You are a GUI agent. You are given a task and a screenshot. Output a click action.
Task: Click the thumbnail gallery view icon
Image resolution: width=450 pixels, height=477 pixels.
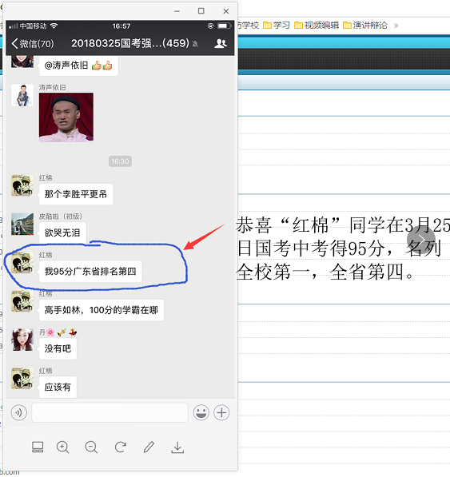click(38, 447)
